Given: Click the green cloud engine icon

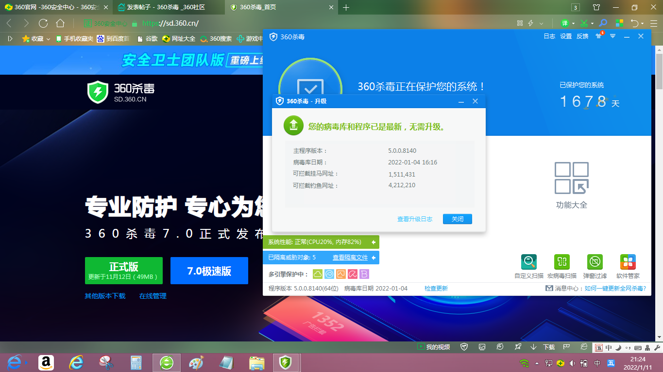Looking at the screenshot, I should (x=317, y=274).
